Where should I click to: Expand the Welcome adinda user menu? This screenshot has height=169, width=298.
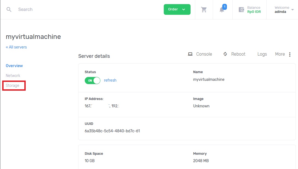tap(284, 10)
